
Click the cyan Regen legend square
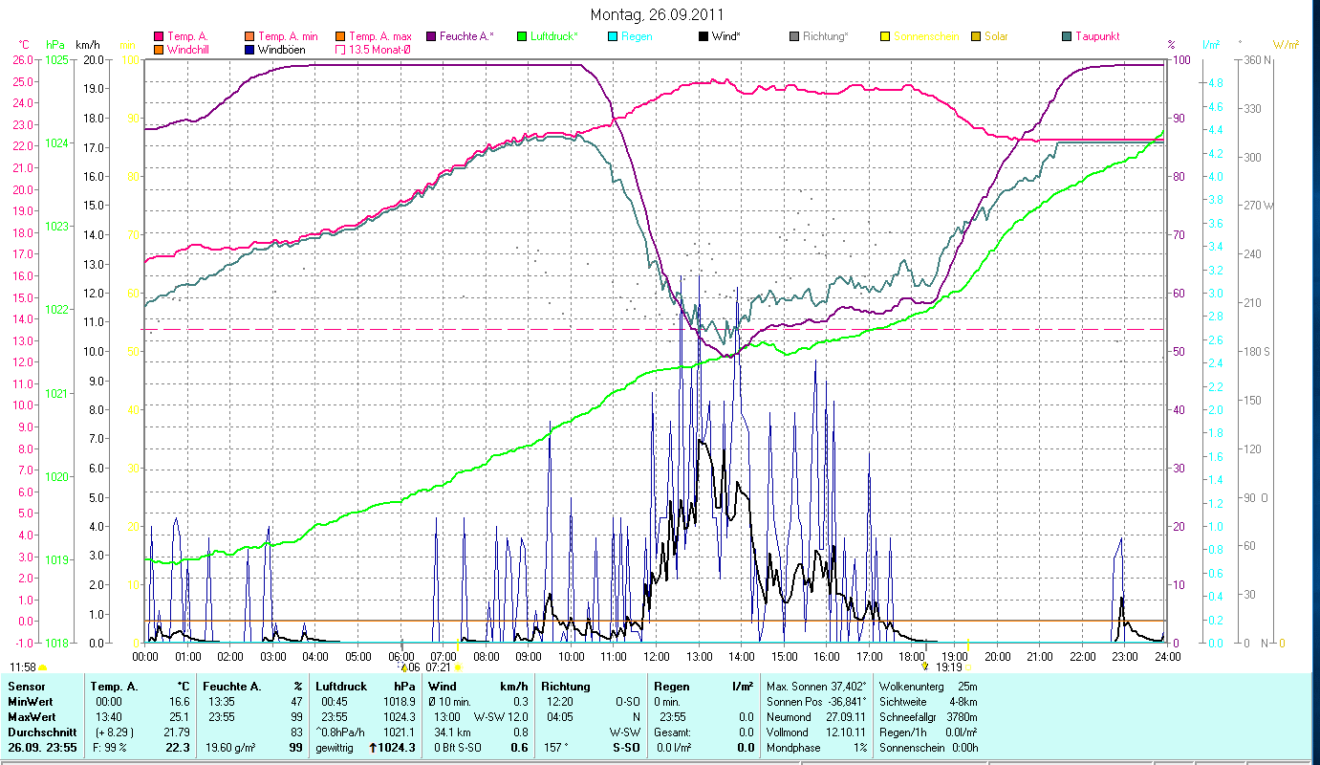click(613, 37)
